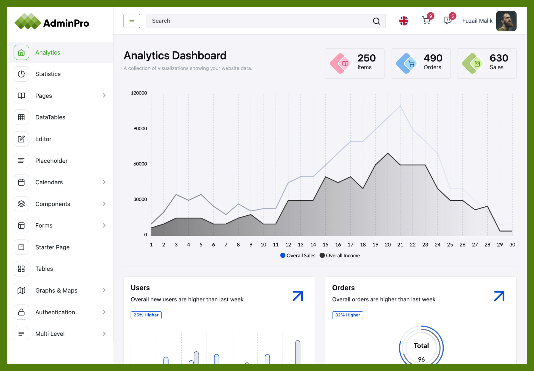This screenshot has height=371, width=534.
Task: Open the UK flag language selector
Action: [404, 21]
